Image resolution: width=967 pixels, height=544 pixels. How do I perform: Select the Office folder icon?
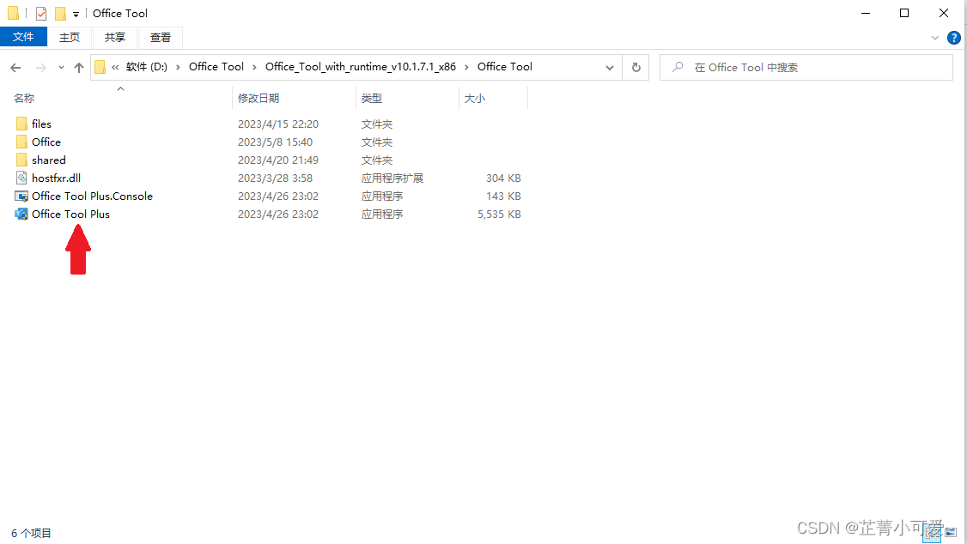tap(21, 142)
